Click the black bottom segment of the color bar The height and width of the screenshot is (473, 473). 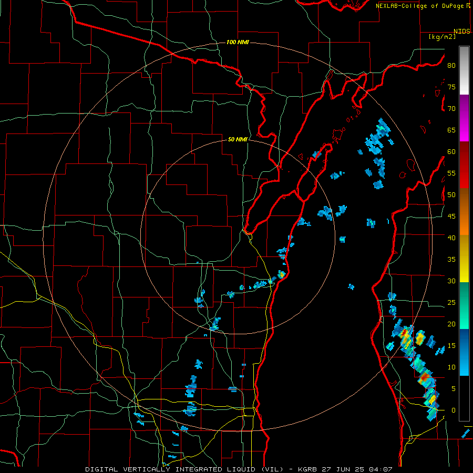pyautogui.click(x=464, y=398)
